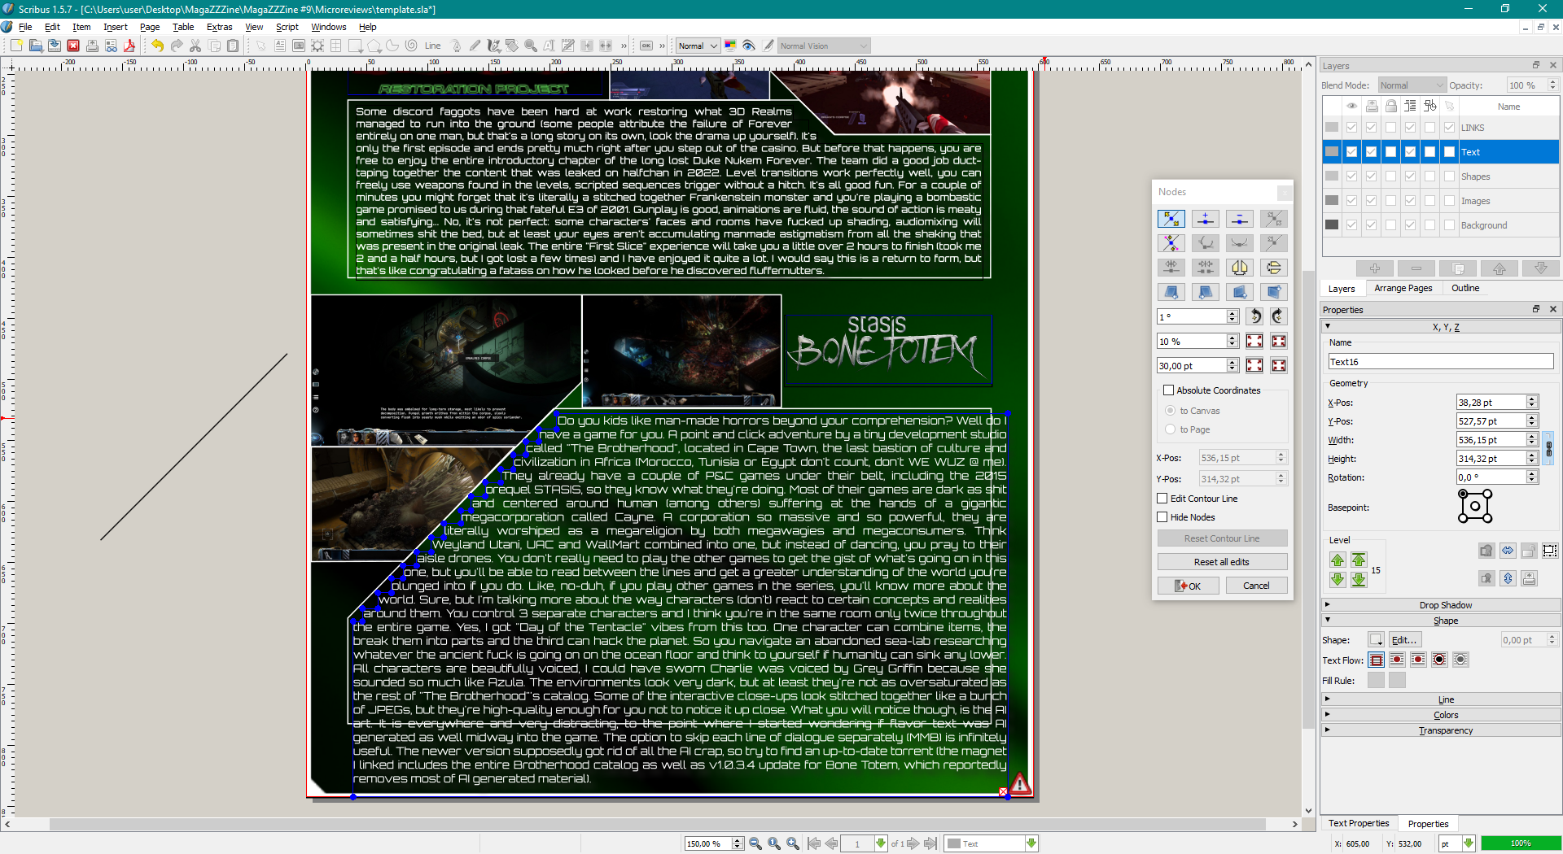
Task: Toggle lock checkbox for Text layer
Action: pyautogui.click(x=1391, y=152)
